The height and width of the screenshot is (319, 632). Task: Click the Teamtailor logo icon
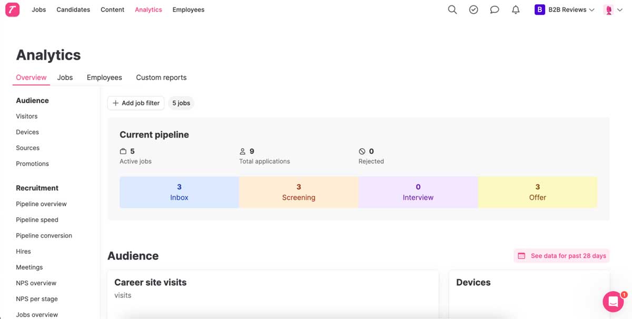coord(12,9)
